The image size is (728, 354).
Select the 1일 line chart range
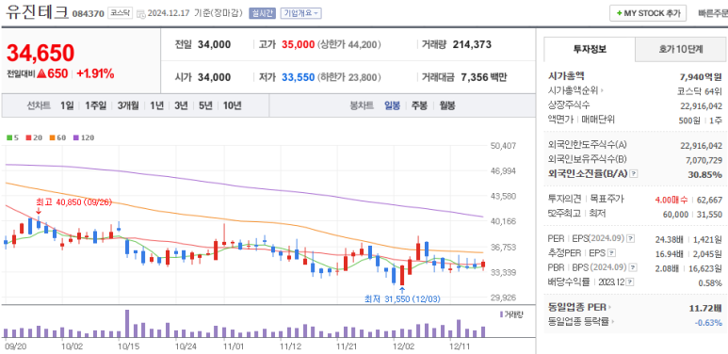[67, 105]
